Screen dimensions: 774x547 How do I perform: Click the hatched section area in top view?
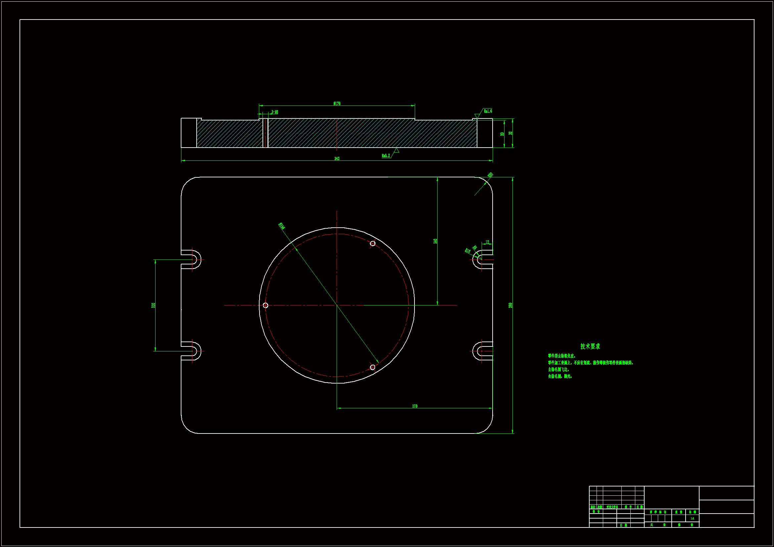pos(371,133)
